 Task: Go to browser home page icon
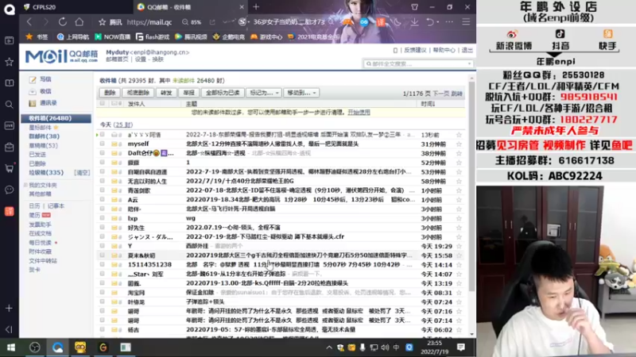tap(79, 22)
